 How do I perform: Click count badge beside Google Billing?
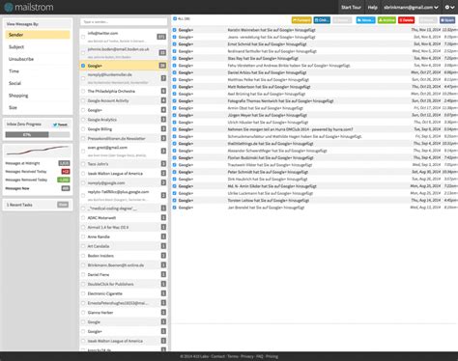click(163, 129)
